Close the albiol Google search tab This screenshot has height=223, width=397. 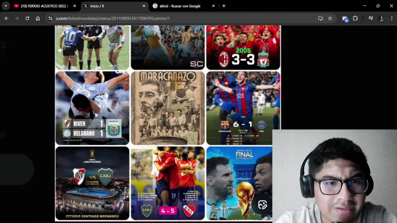[213, 6]
